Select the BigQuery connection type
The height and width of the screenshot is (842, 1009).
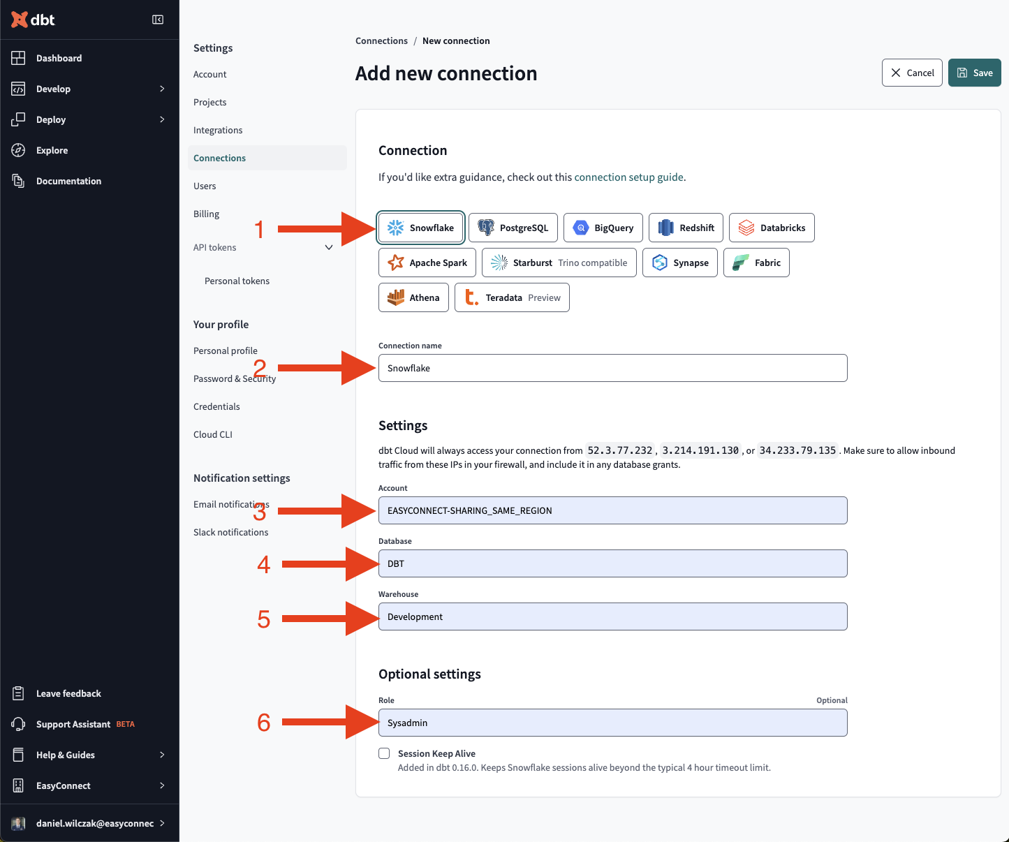(603, 228)
